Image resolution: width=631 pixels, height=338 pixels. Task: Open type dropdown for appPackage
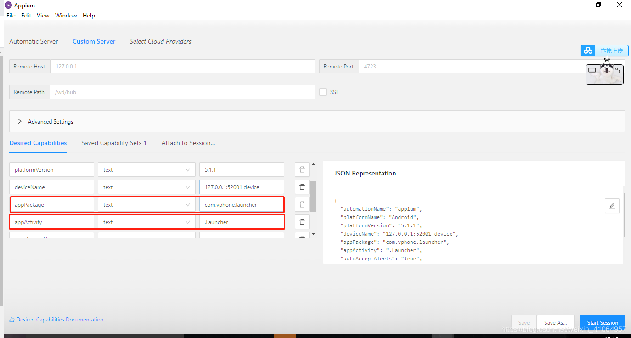[146, 204]
